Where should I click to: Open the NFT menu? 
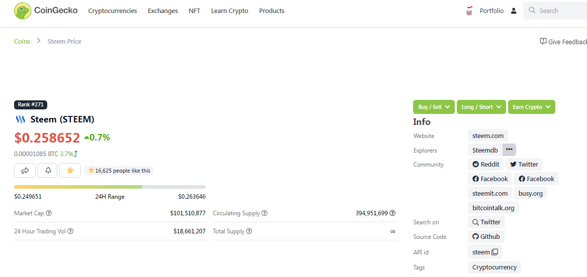[194, 11]
